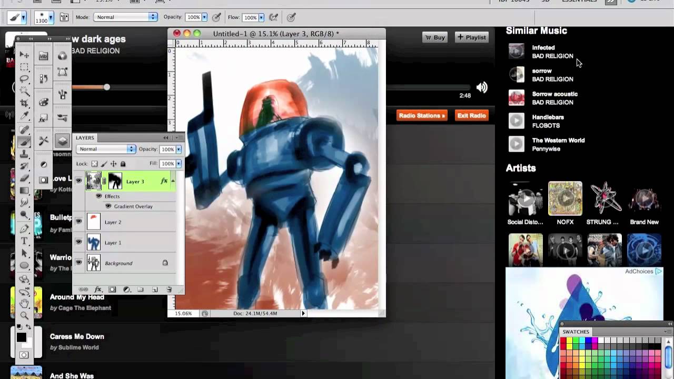Open the Tool Preset picker arrow
The width and height of the screenshot is (674, 379).
23,17
